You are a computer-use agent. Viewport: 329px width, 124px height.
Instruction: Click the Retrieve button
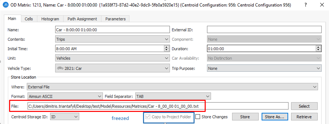point(304,117)
